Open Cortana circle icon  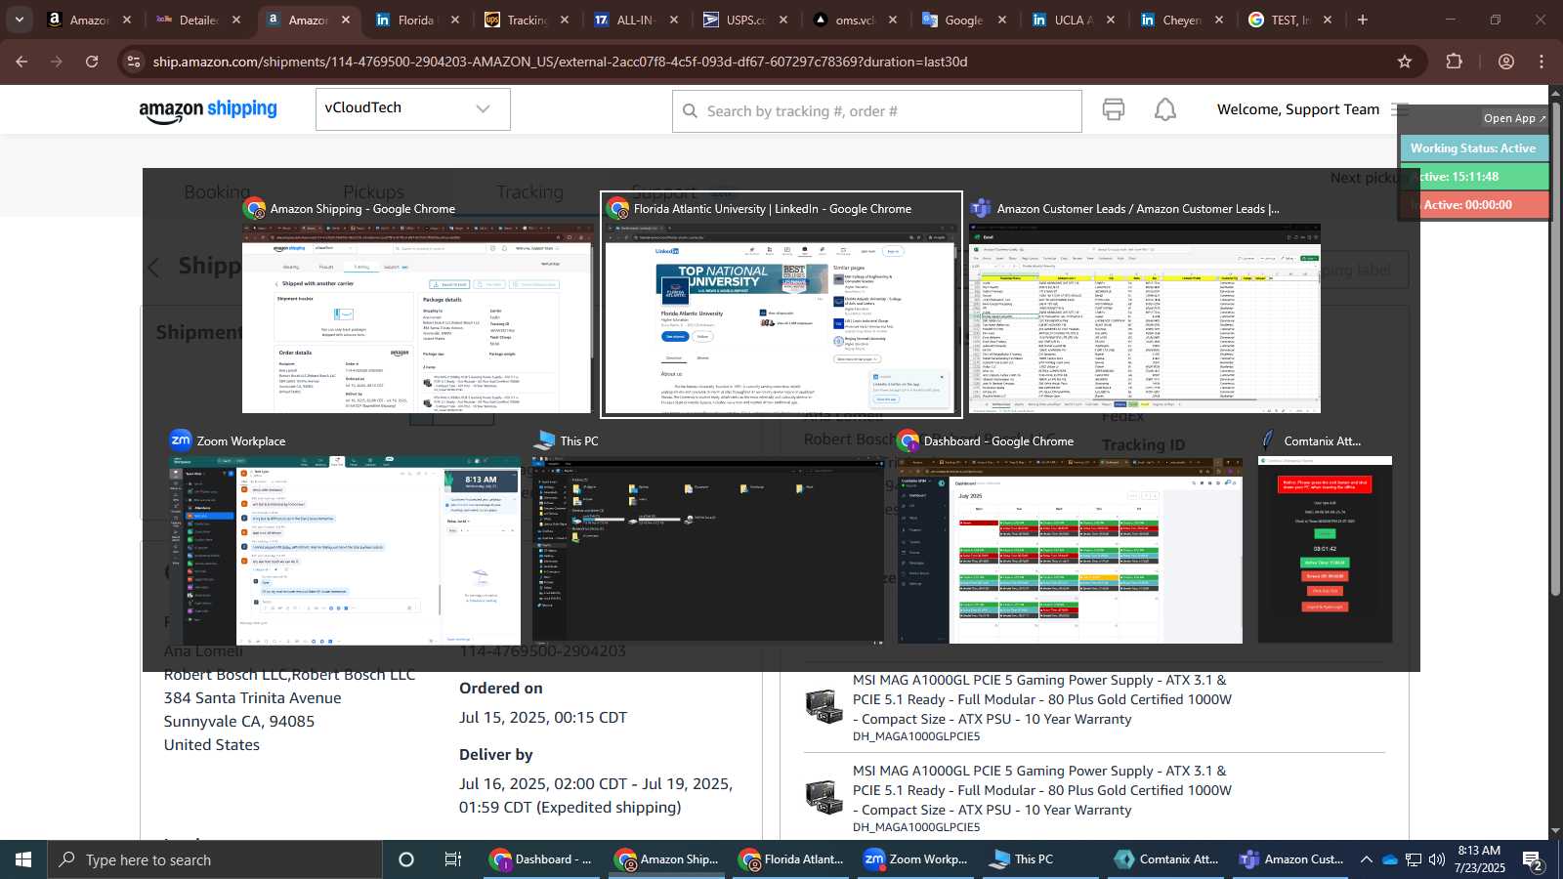coord(406,859)
